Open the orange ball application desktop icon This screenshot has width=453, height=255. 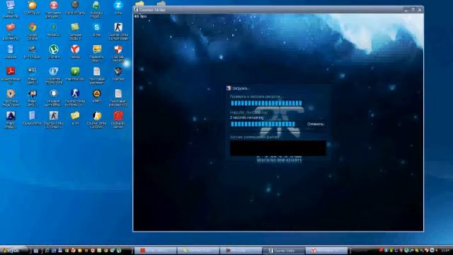pyautogui.click(x=33, y=8)
